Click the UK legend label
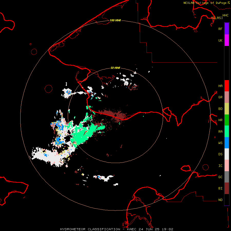Screen dimensions: 231x231 [220, 40]
